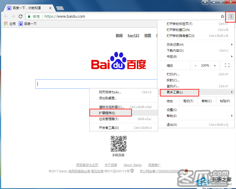Open the 百度一下 bookmark
236x189 pixels.
click(28, 24)
